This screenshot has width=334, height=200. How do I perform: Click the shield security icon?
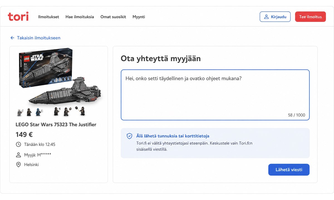pos(129,136)
